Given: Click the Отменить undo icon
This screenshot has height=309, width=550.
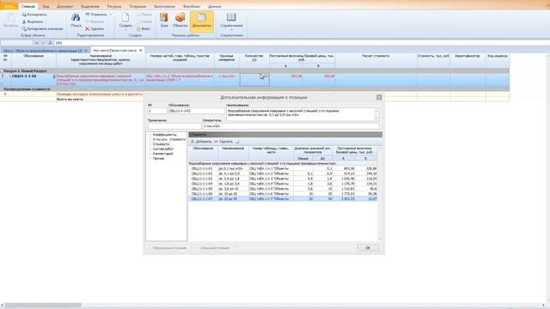Looking at the screenshot, I should click(x=88, y=15).
